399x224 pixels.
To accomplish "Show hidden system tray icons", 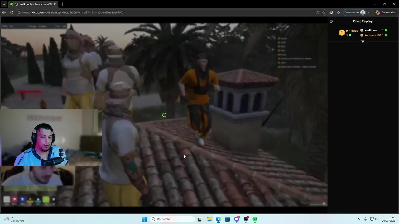I will 358,219.
